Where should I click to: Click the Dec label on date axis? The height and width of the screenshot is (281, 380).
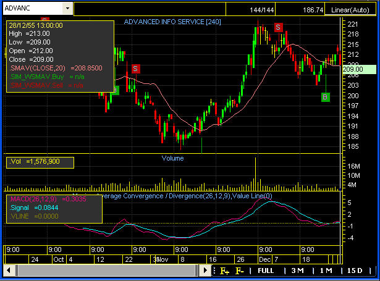point(264,259)
